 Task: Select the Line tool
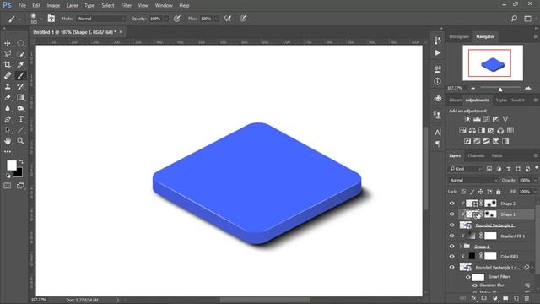tap(20, 130)
